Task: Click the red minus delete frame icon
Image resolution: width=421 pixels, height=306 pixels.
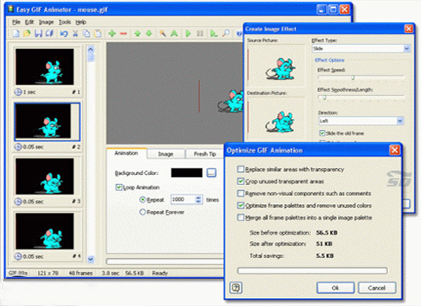Action: (123, 34)
